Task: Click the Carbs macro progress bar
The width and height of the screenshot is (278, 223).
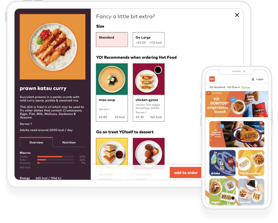Action: pyautogui.click(x=55, y=156)
